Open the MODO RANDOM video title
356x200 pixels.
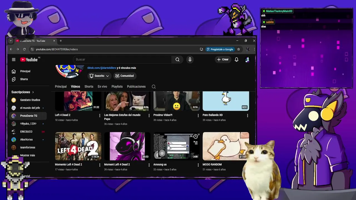click(212, 164)
